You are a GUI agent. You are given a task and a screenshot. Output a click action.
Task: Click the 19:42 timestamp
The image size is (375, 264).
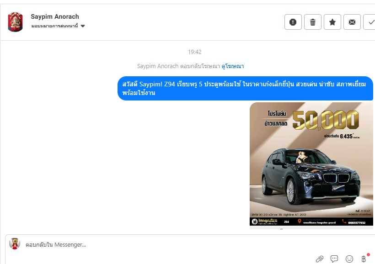tap(195, 52)
